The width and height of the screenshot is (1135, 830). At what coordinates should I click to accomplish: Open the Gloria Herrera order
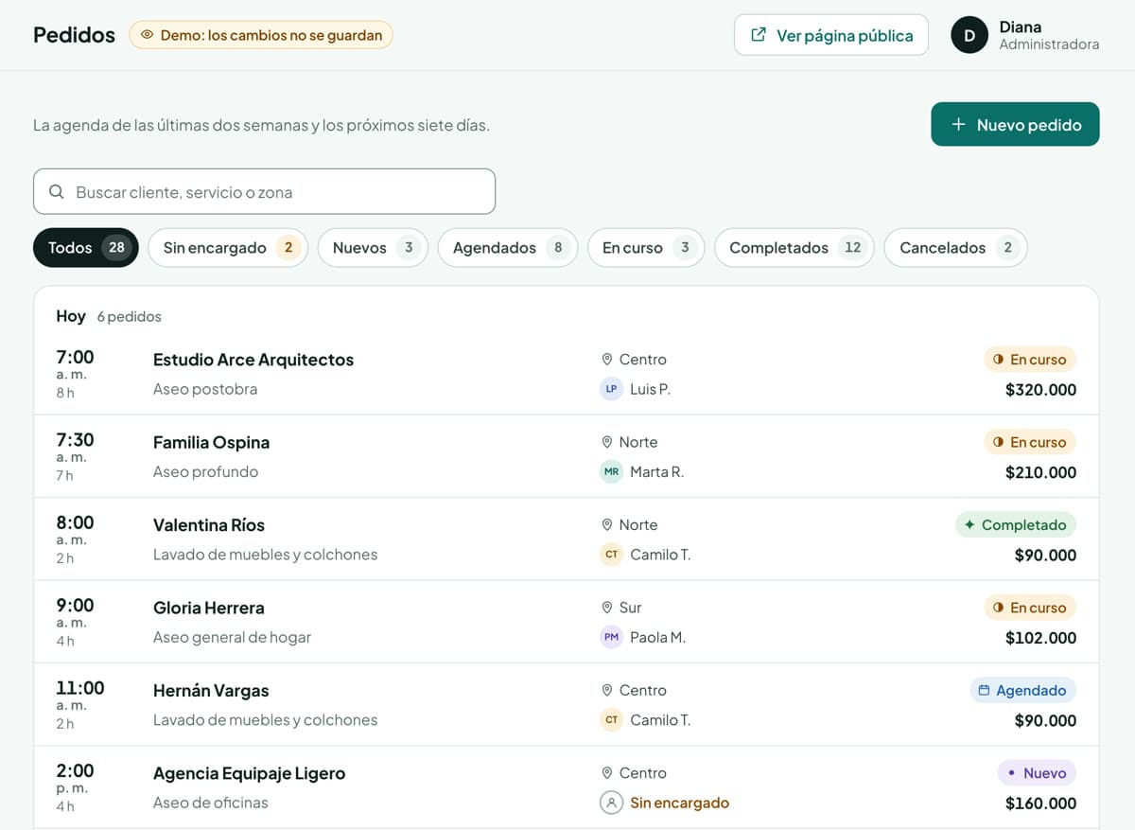566,622
